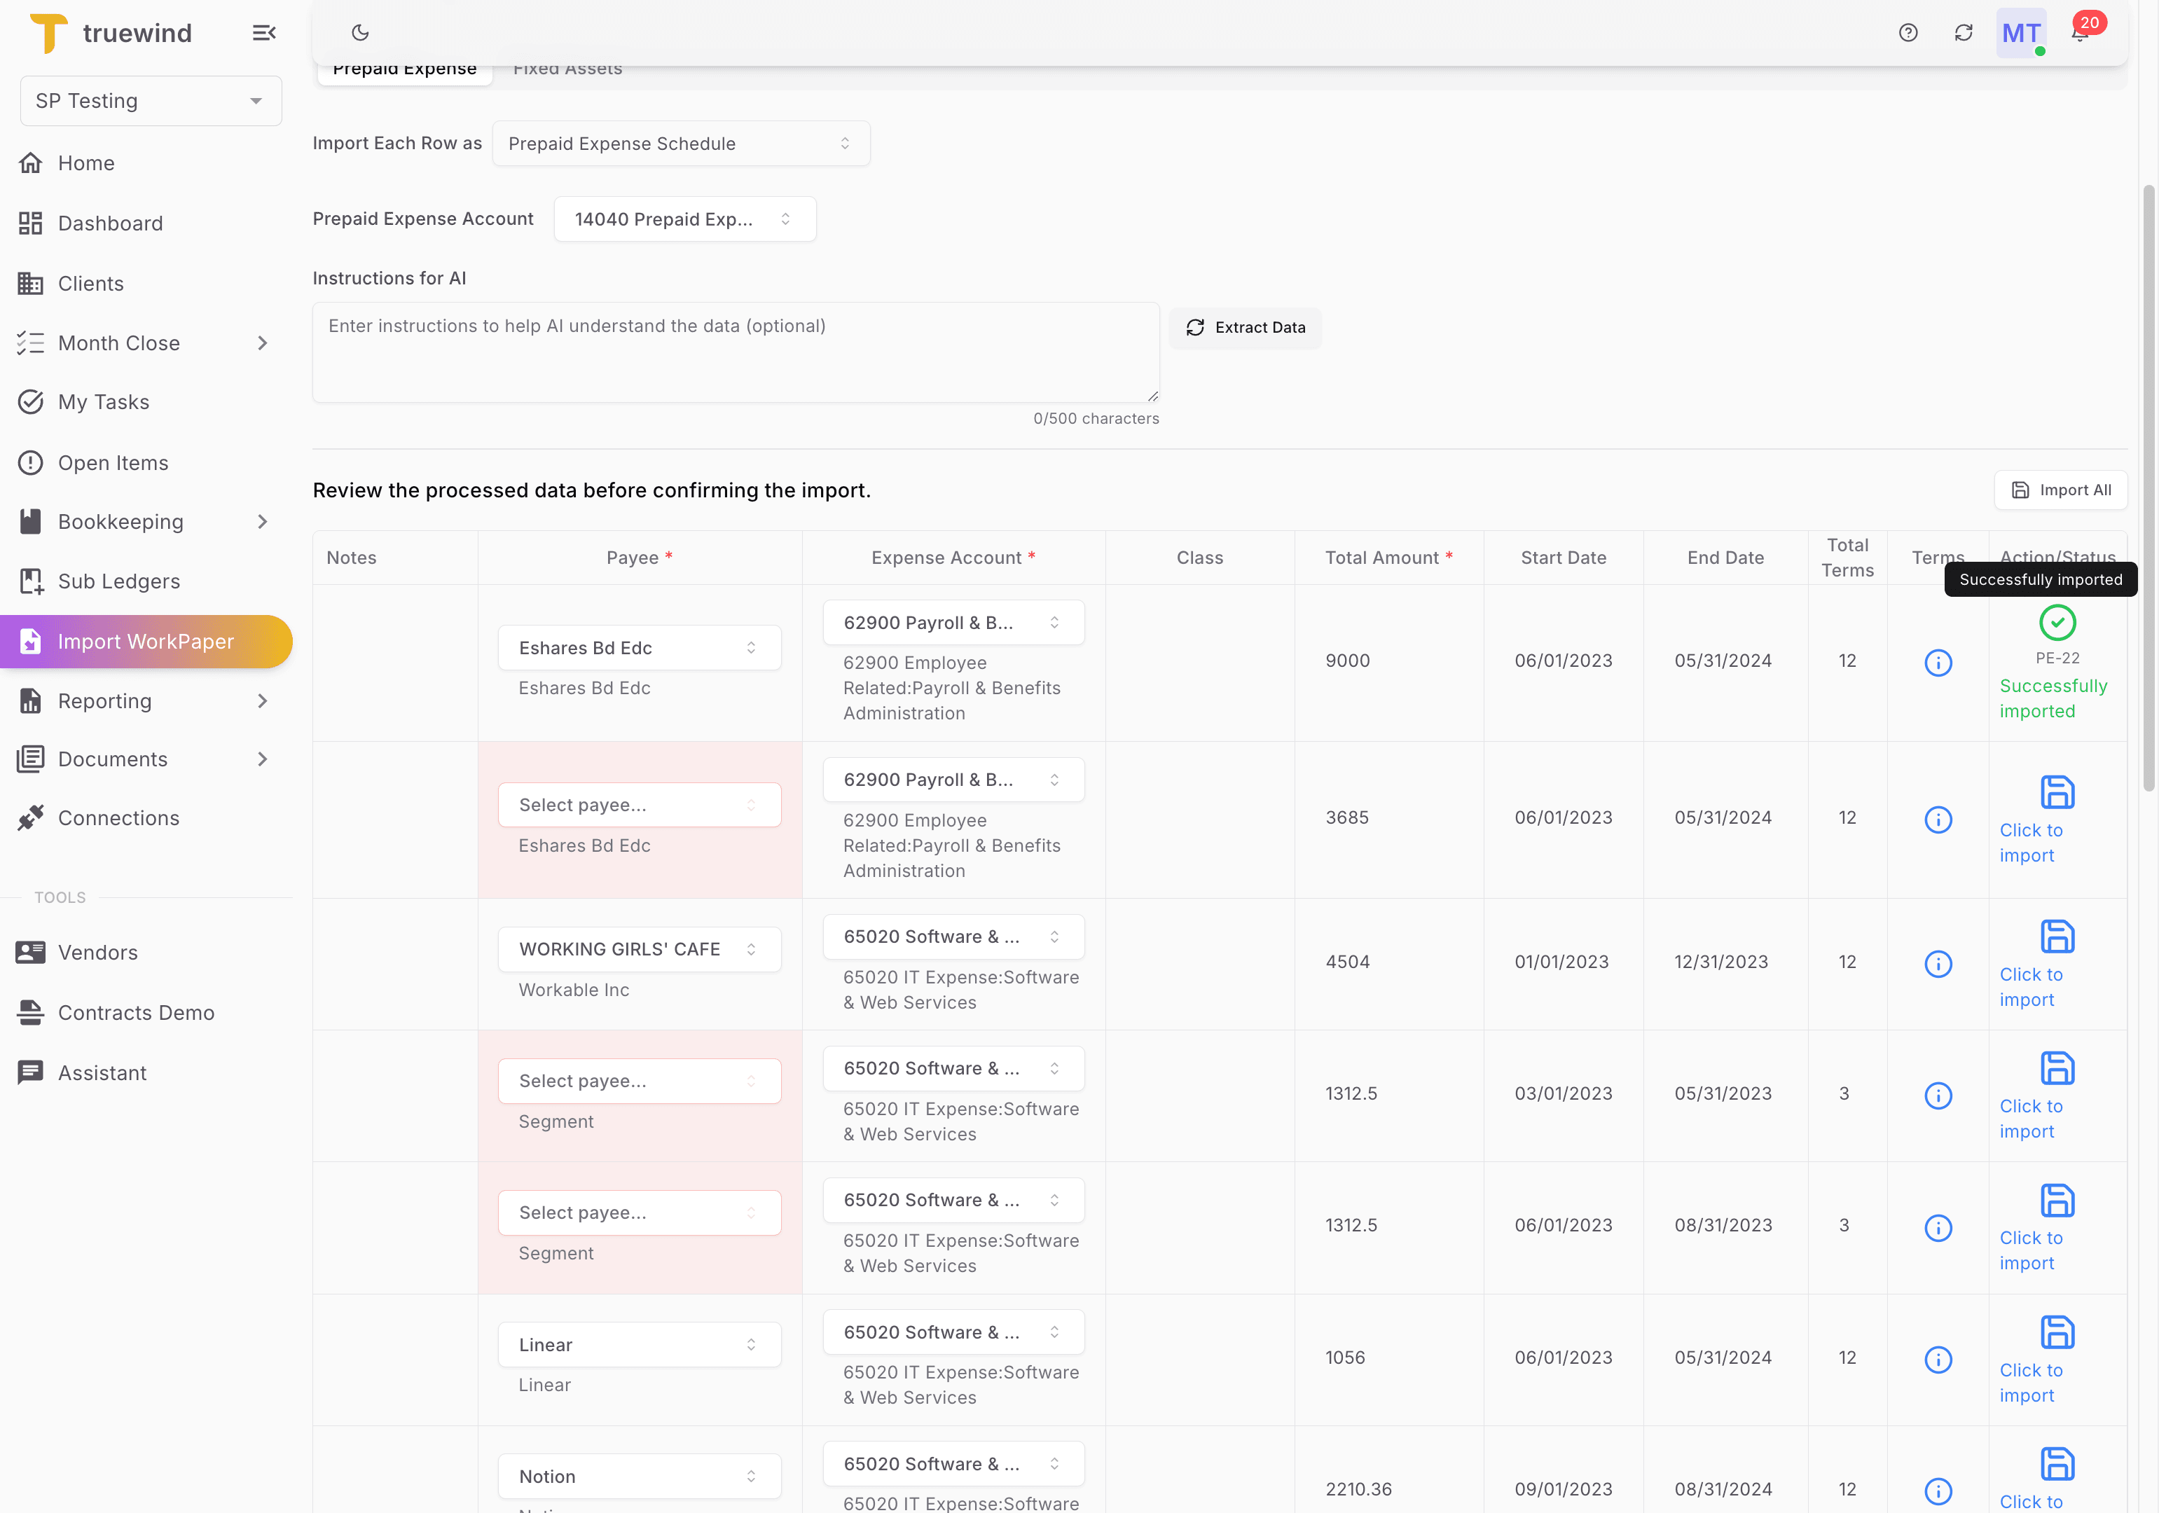Open help using the question mark icon
This screenshot has height=1513, width=2159.
tap(1908, 33)
